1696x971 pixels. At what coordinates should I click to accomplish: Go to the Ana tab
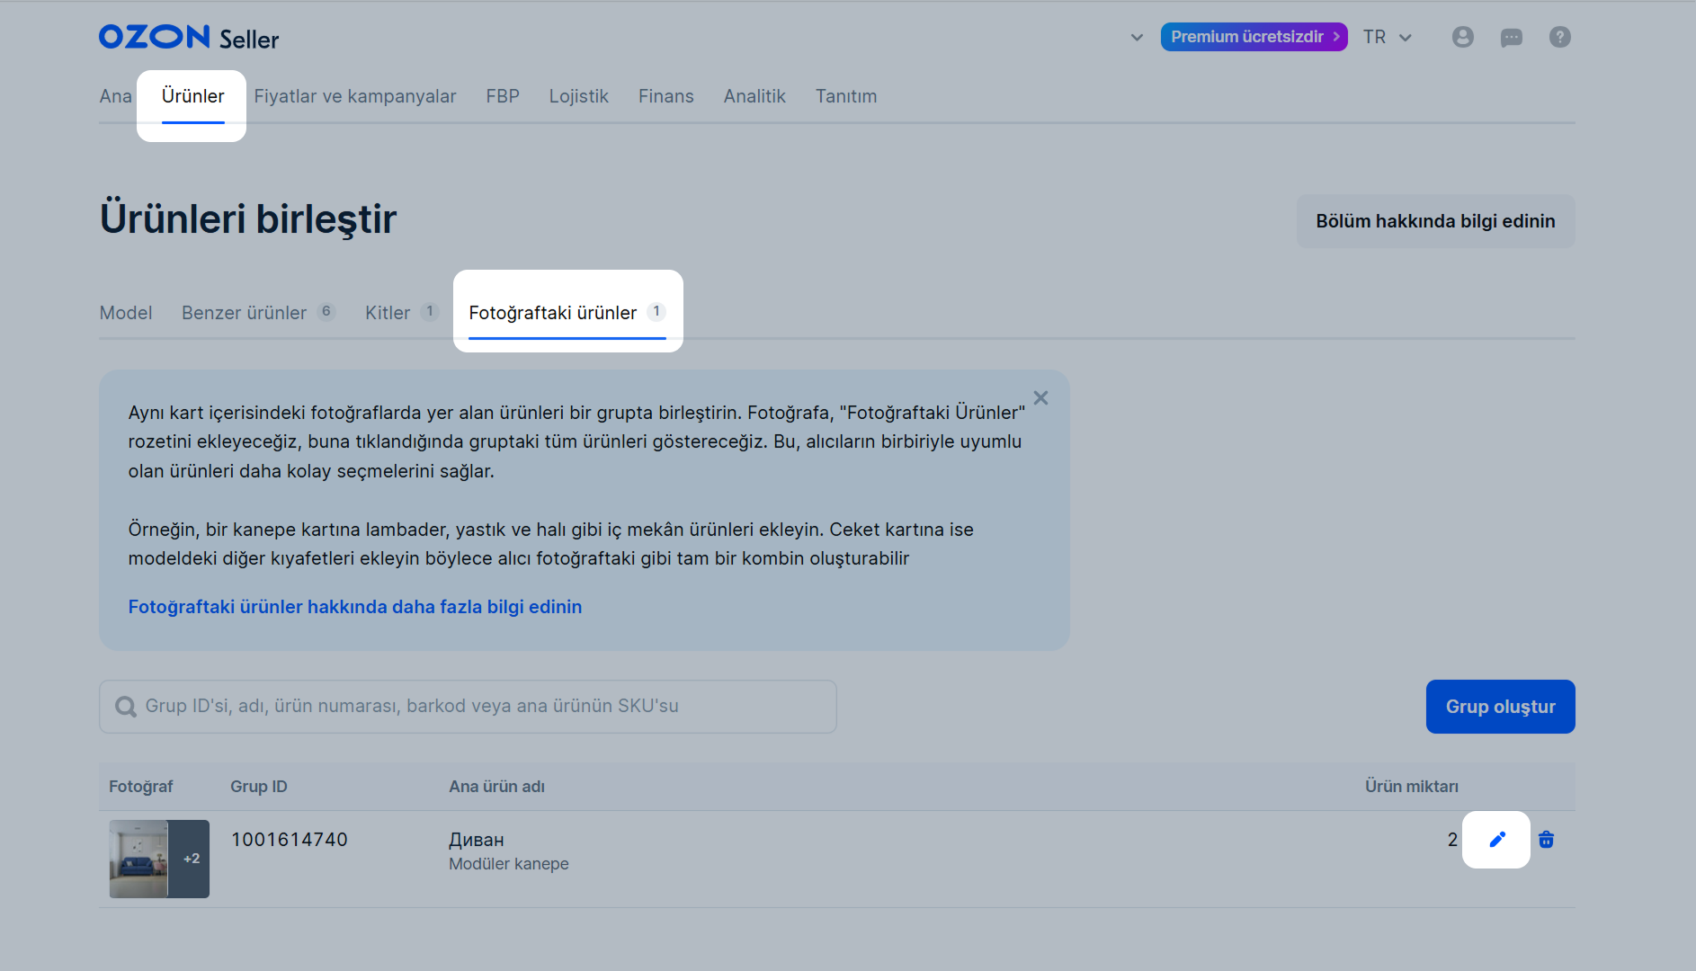(x=116, y=96)
